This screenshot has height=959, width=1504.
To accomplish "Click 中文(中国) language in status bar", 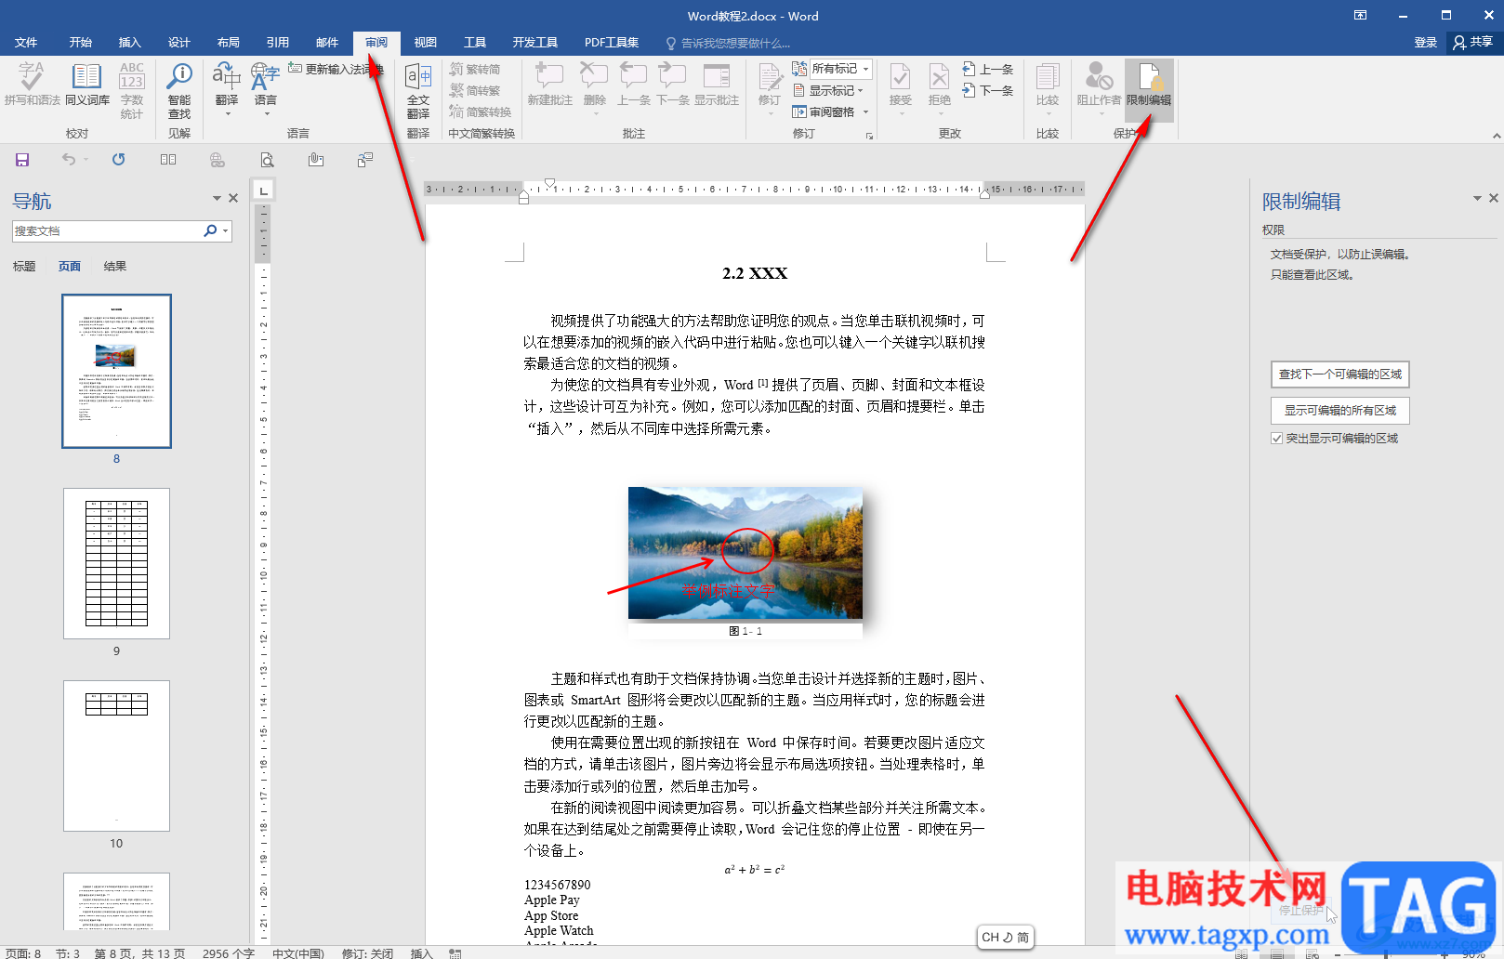I will tap(298, 953).
